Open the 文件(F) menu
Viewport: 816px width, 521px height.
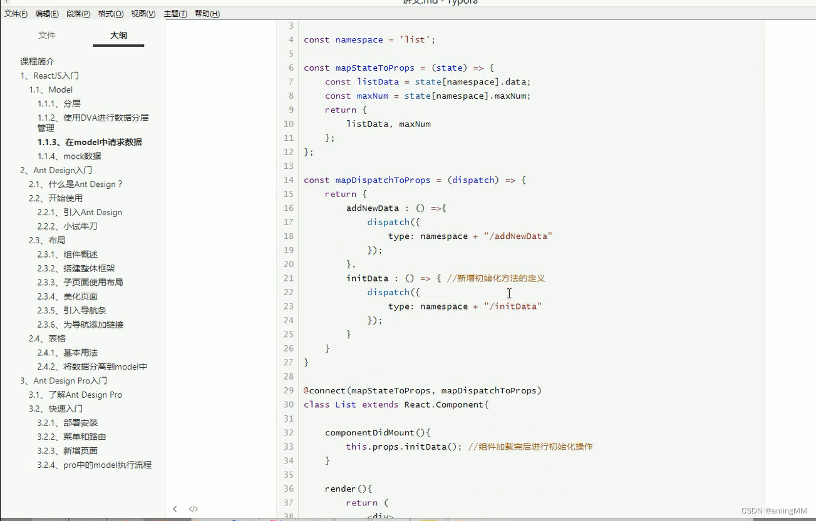click(x=16, y=14)
